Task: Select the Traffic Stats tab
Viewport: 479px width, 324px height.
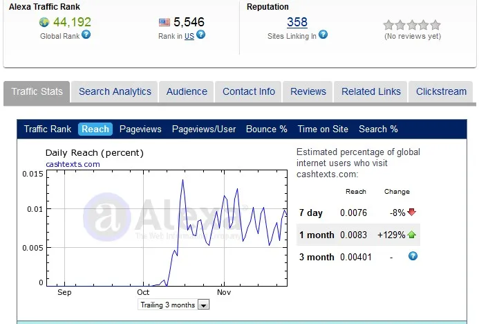Action: pyautogui.click(x=37, y=91)
